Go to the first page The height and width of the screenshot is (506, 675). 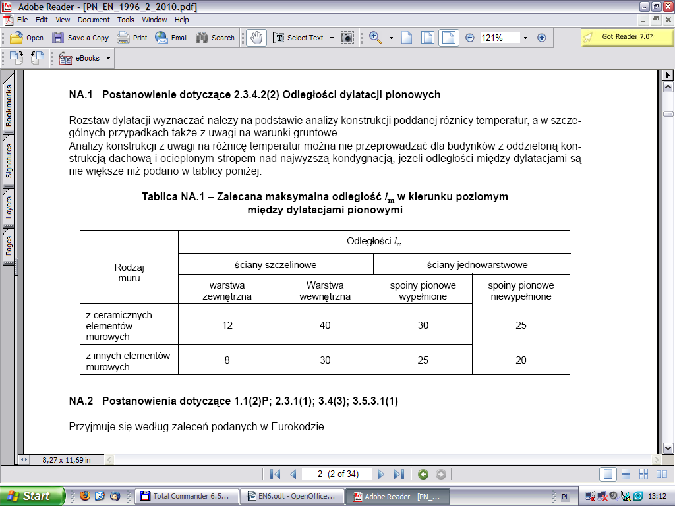click(275, 474)
